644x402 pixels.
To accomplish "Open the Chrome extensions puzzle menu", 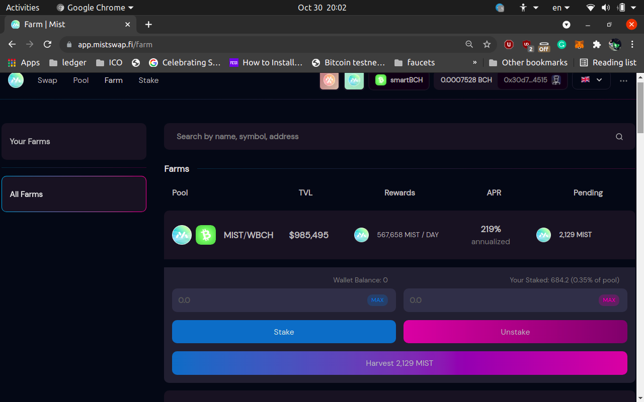I will coord(597,44).
